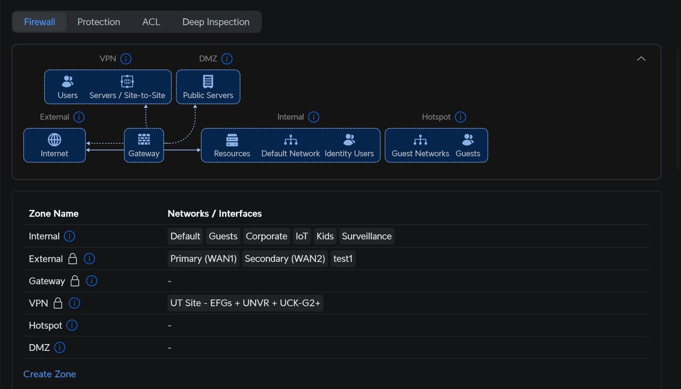The height and width of the screenshot is (389, 681).
Task: Click the info icon in External zone row
Action: tap(90, 259)
